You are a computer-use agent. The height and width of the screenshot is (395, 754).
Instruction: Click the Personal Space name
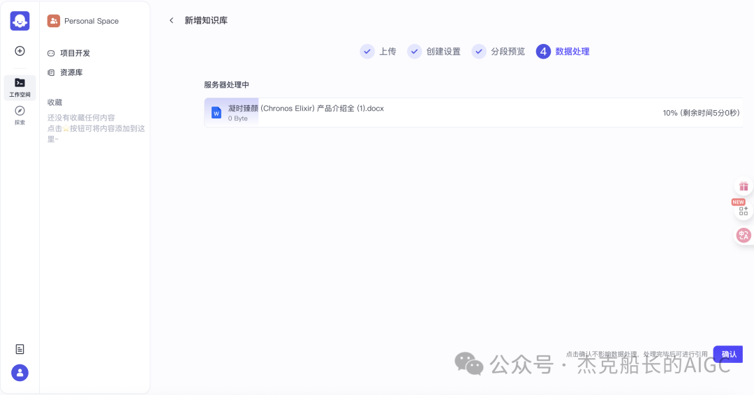[91, 21]
